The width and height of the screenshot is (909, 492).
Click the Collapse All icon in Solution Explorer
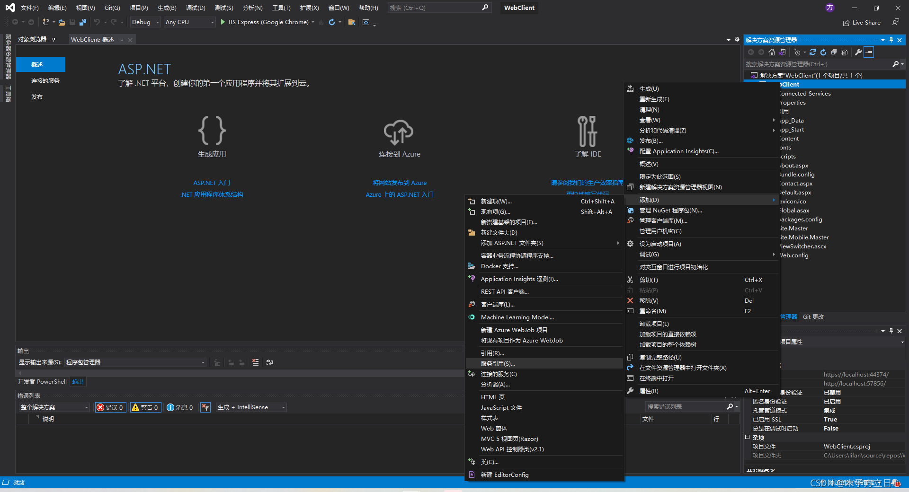(834, 52)
